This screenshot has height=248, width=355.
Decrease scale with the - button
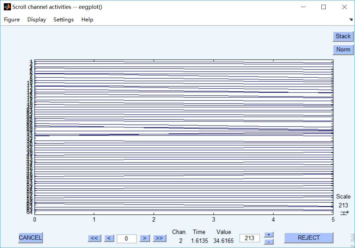[x=269, y=242]
